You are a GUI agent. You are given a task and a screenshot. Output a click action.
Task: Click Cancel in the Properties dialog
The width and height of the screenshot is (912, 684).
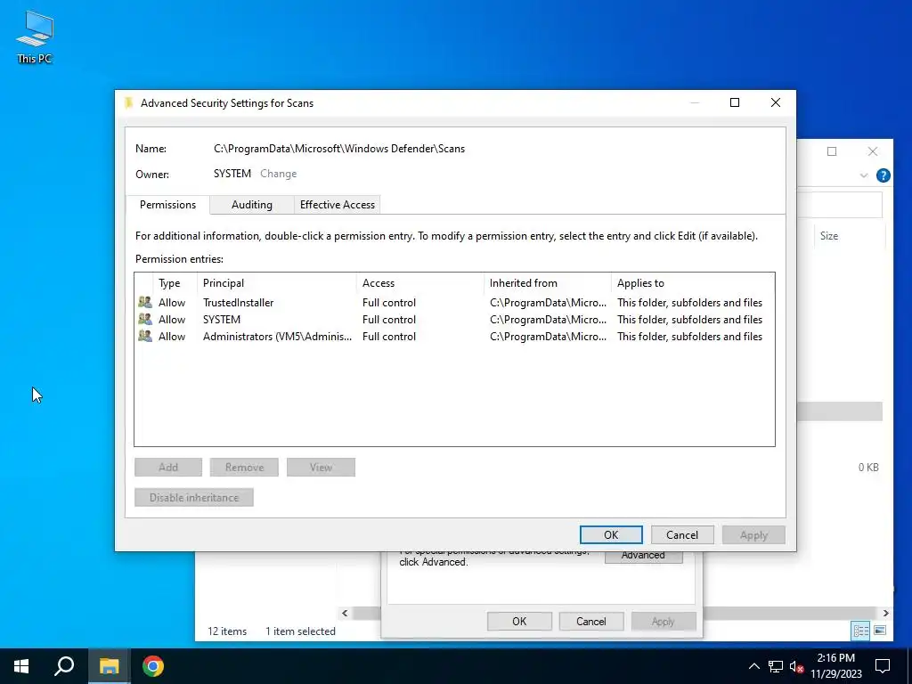pos(591,621)
